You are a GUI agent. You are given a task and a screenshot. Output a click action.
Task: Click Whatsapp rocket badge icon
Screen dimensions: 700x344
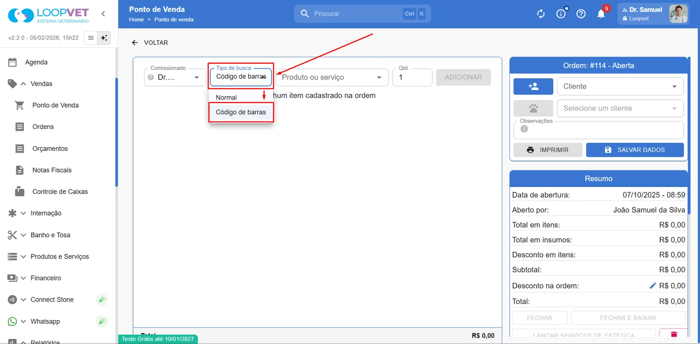click(101, 321)
